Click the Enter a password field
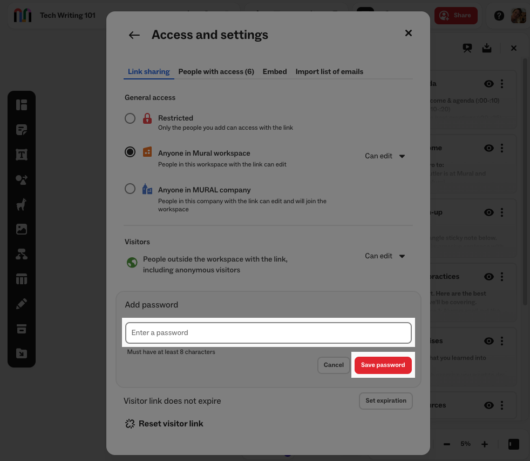 (268, 332)
